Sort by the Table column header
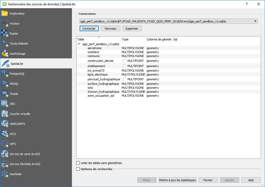This screenshot has width=265, height=187. coord(98,39)
